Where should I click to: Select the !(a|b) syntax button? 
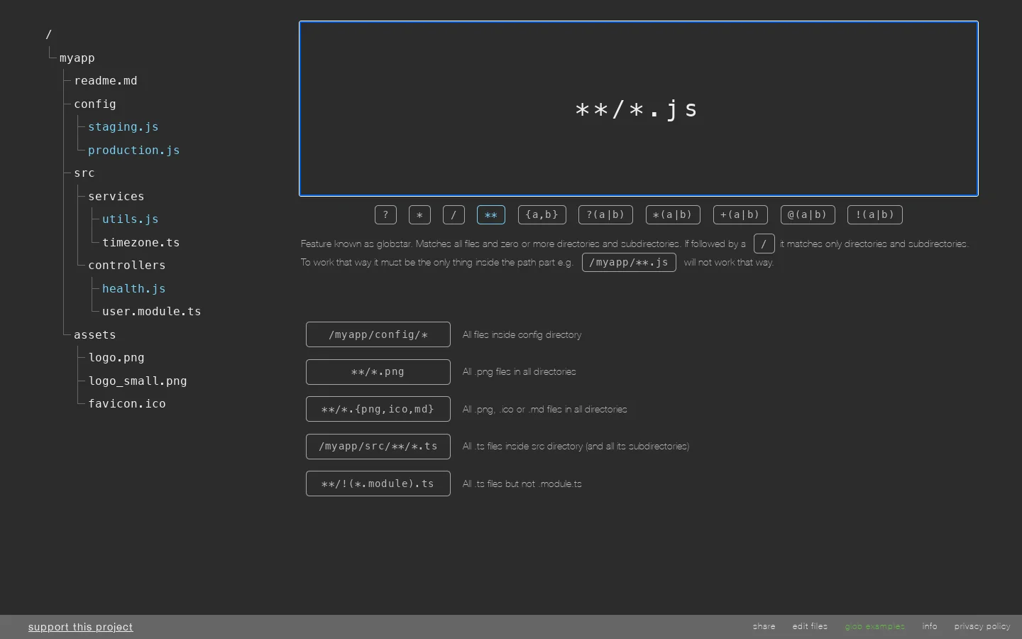click(x=875, y=214)
